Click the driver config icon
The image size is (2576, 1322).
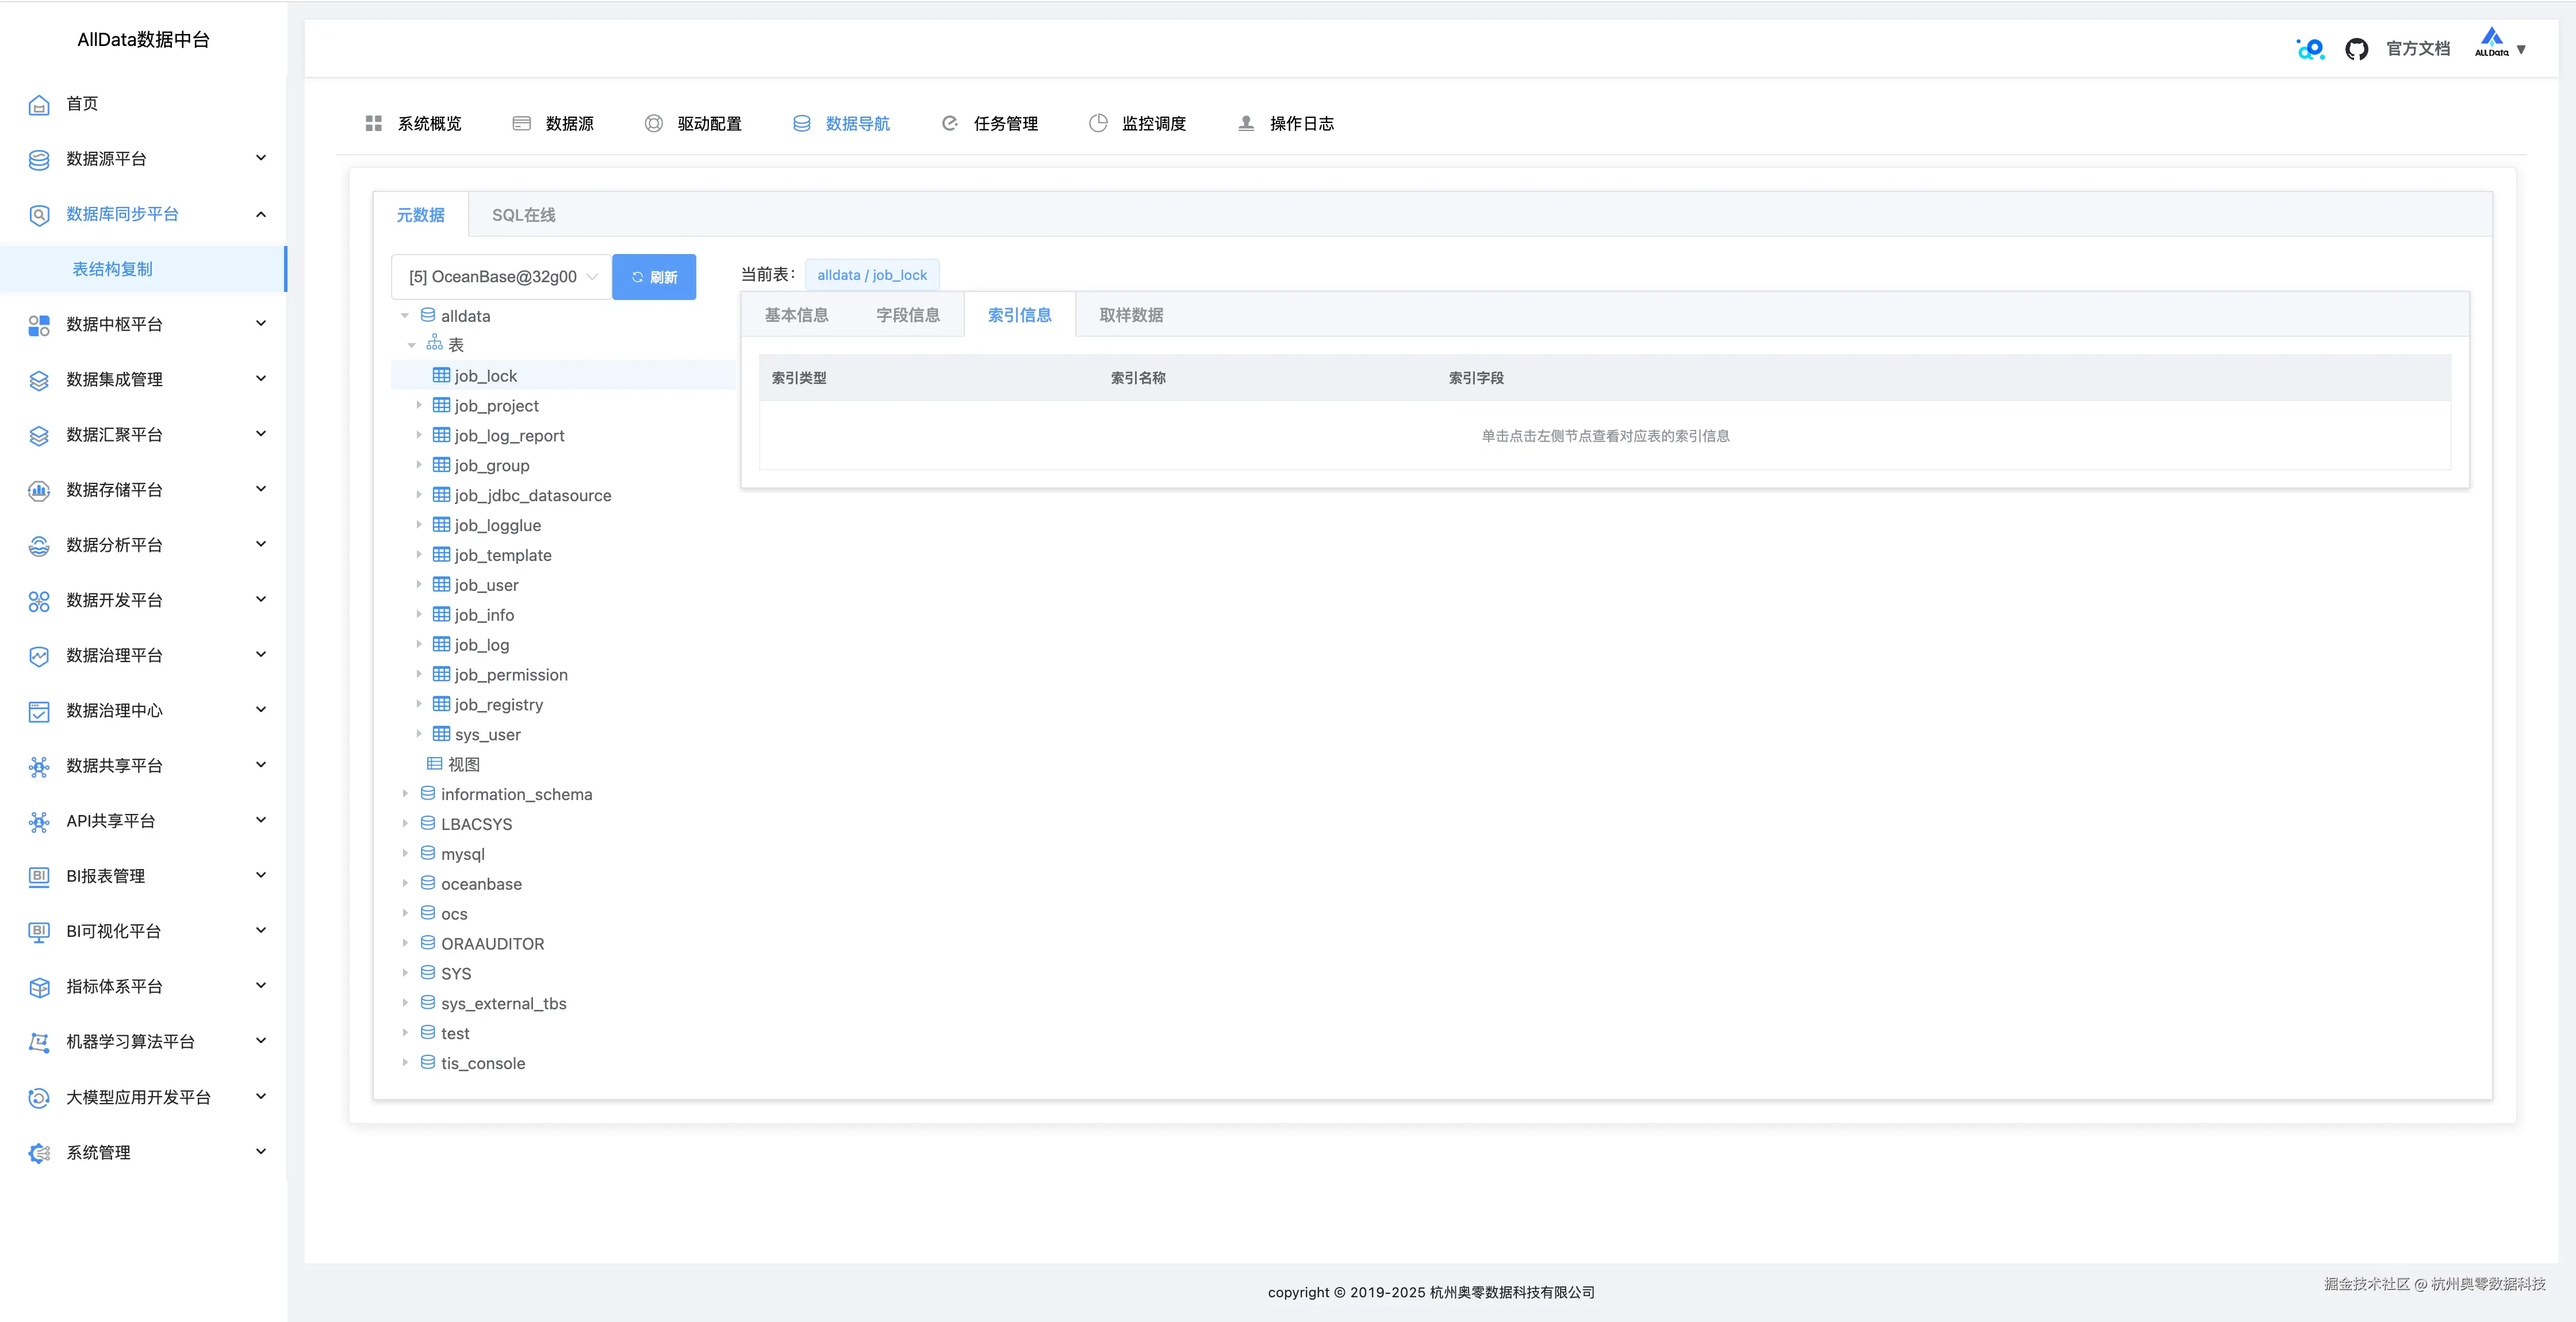(653, 123)
